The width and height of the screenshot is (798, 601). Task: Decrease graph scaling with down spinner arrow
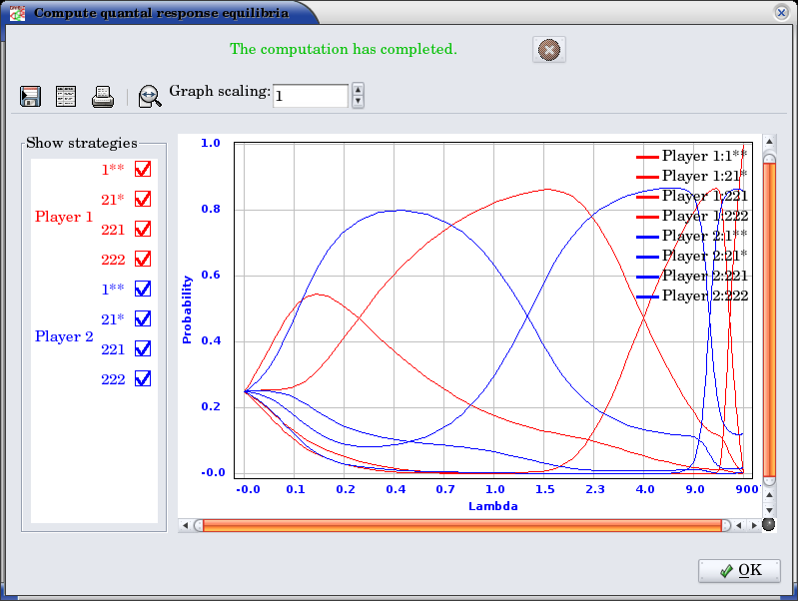coord(359,101)
